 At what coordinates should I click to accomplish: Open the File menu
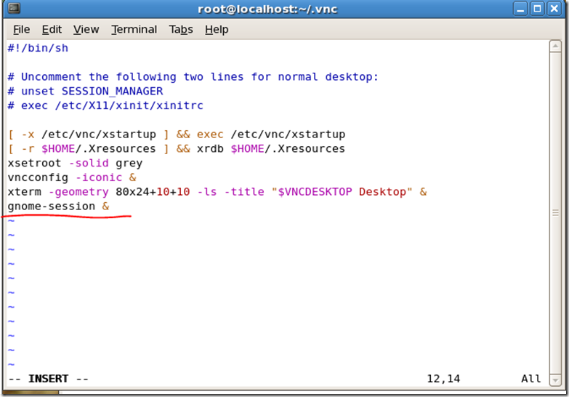click(x=21, y=29)
